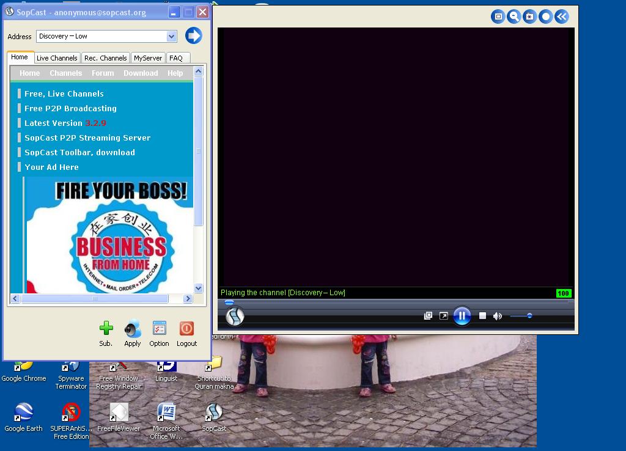Click the Apply speaker icon
Screen dimensions: 626x451
[x=133, y=328]
